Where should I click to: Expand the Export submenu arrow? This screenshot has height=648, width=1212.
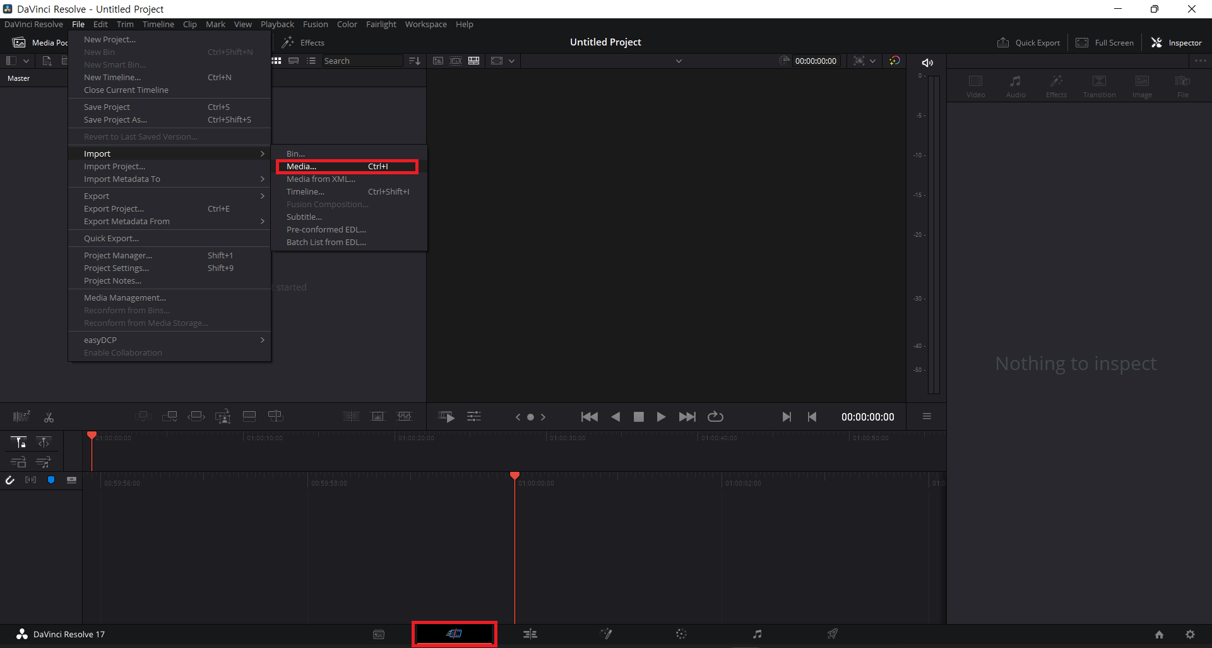tap(263, 196)
